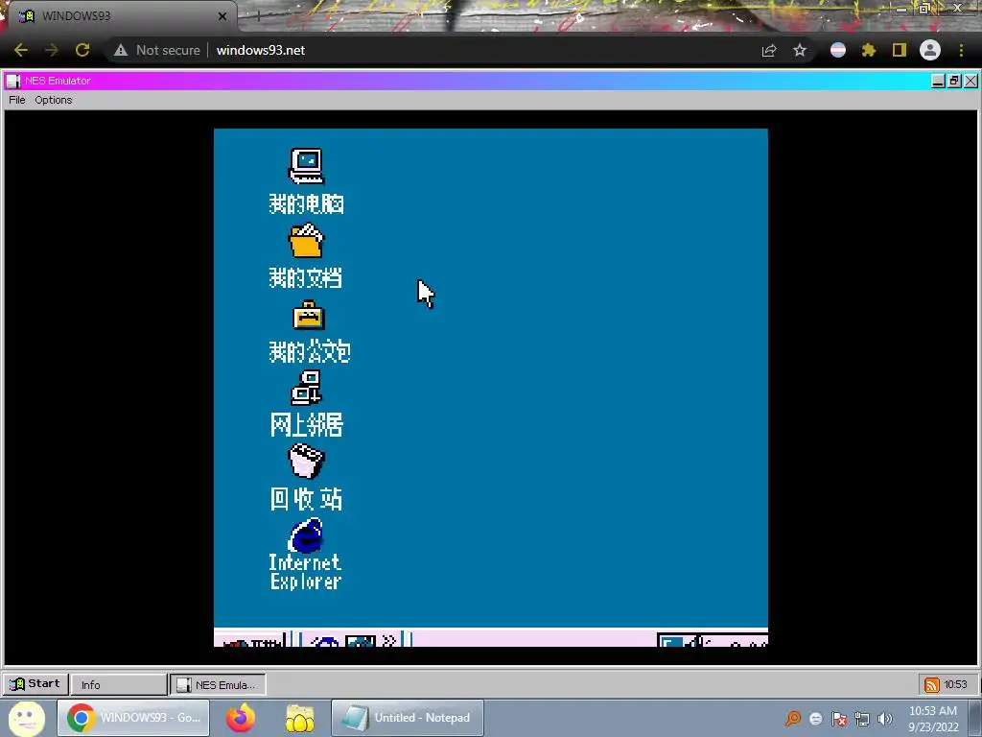Screen dimensions: 982x737
Task: Launch Firefox from the taskbar
Action: pyautogui.click(x=241, y=718)
